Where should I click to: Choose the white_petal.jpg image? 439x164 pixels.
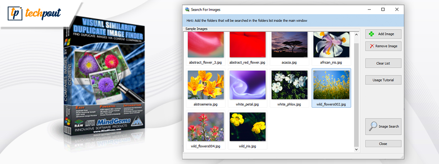(247, 85)
